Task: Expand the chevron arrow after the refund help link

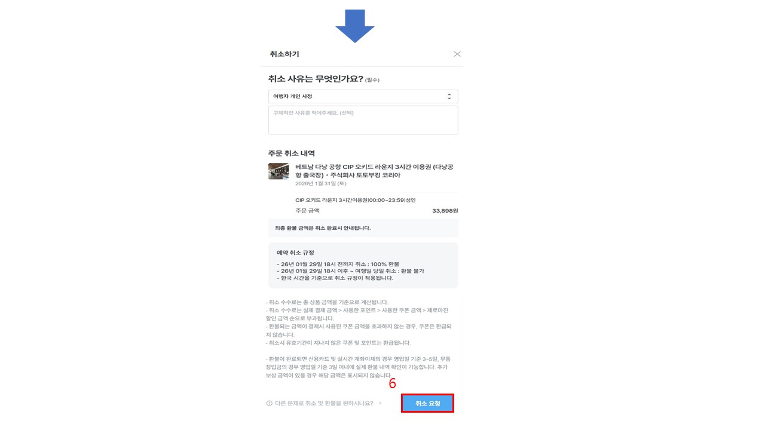Action: click(x=380, y=403)
